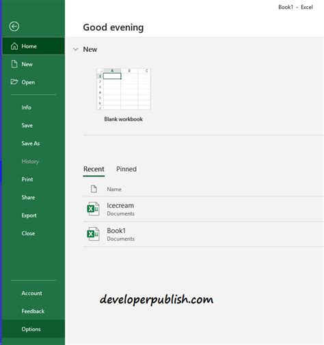The height and width of the screenshot is (345, 324).
Task: Open the Account page
Action: coord(31,293)
